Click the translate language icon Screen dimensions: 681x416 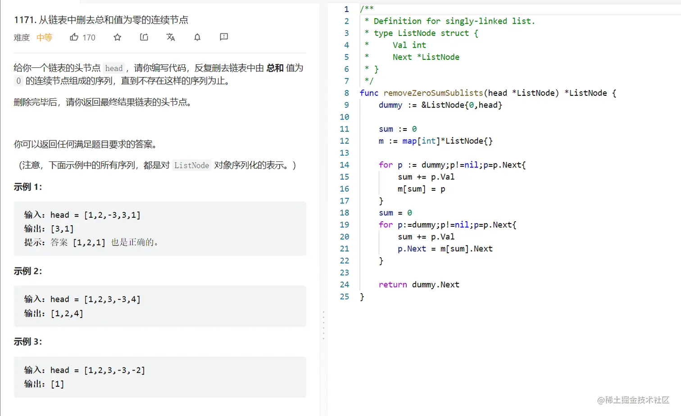pyautogui.click(x=171, y=37)
